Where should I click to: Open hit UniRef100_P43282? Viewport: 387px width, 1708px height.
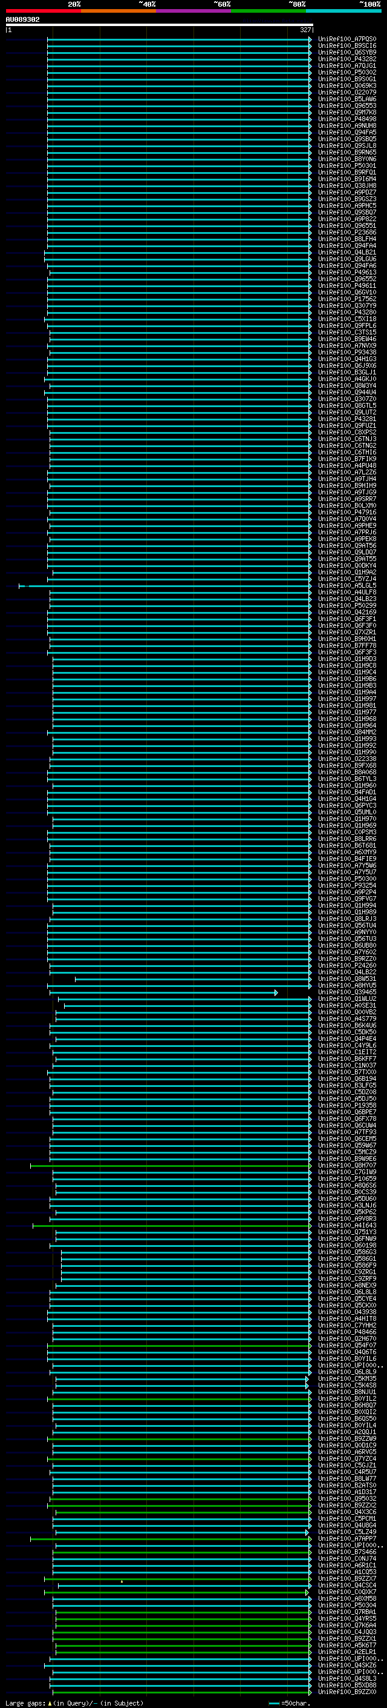(347, 59)
